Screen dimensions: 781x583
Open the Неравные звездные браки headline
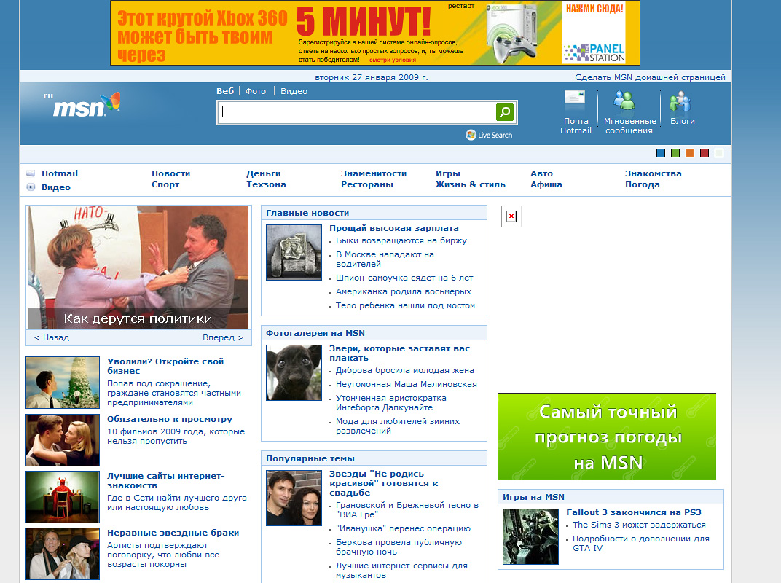pos(173,533)
